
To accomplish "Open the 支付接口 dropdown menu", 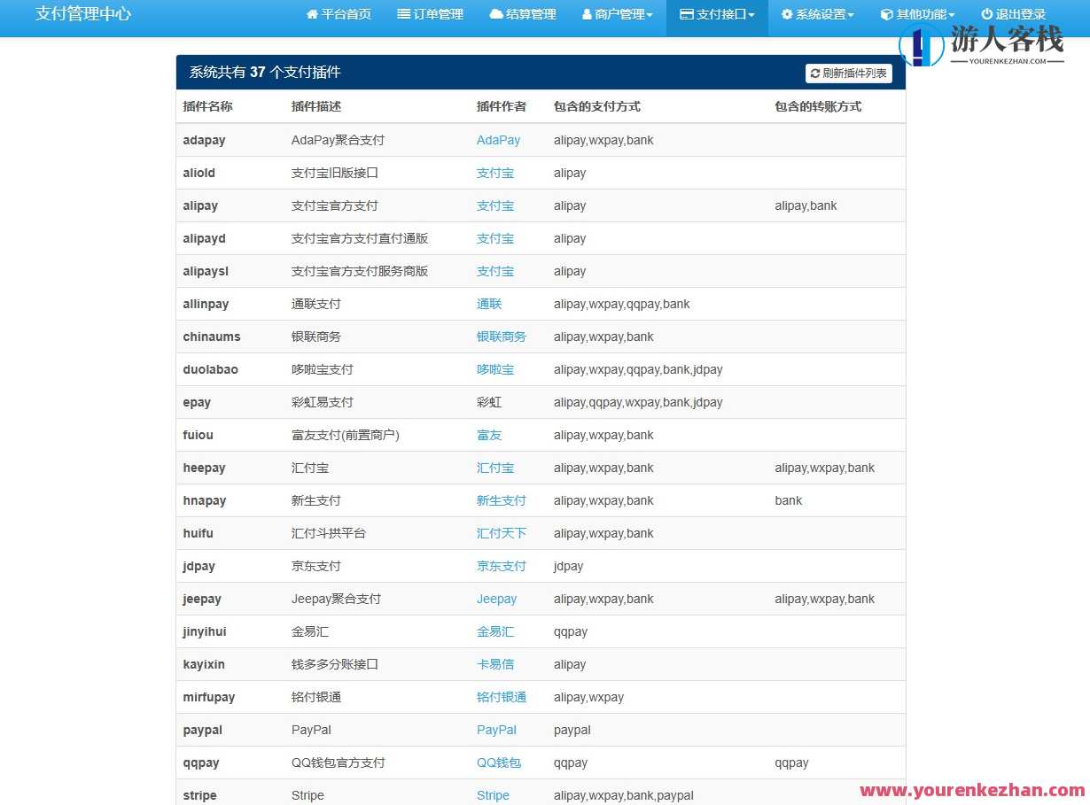I will [716, 13].
